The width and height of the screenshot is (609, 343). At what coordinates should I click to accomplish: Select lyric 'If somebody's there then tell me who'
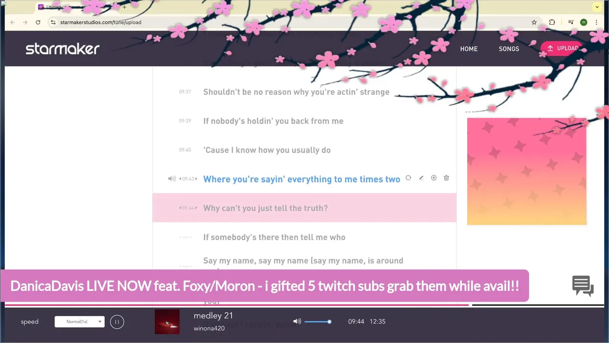click(274, 237)
